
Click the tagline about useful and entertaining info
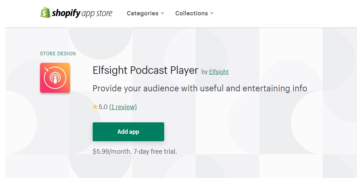(x=200, y=88)
